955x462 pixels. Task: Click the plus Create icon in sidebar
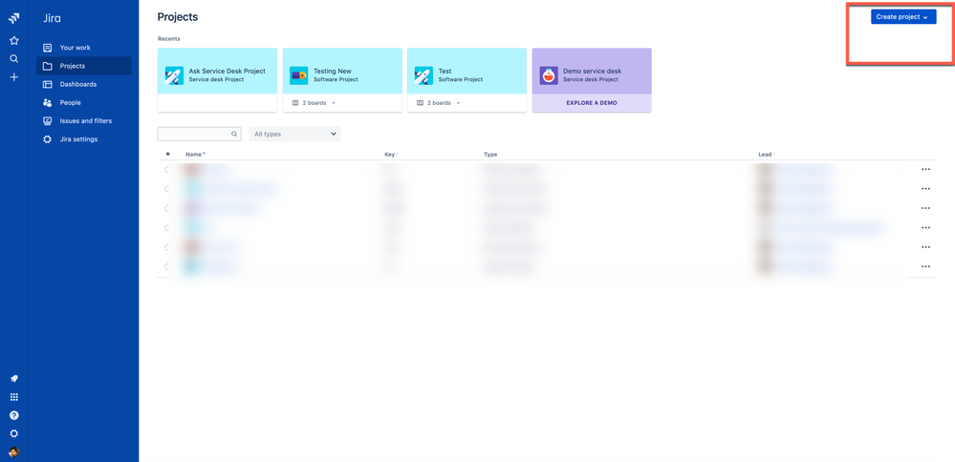14,77
